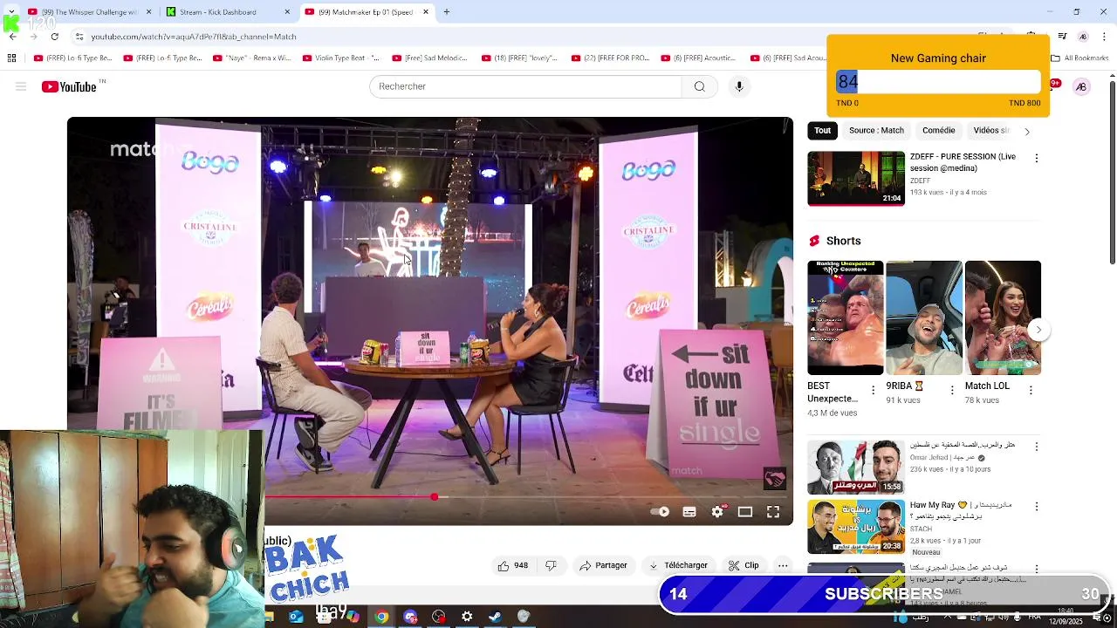The image size is (1117, 628).
Task: Open options menu for ZDEFF PURE SESSION video
Action: pyautogui.click(x=1036, y=159)
